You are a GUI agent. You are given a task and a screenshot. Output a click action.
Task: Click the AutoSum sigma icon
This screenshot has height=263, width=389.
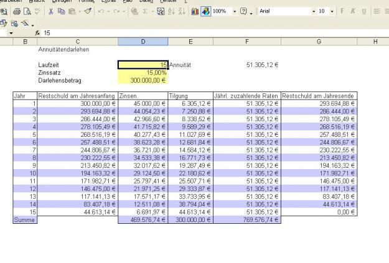pyautogui.click(x=145, y=11)
